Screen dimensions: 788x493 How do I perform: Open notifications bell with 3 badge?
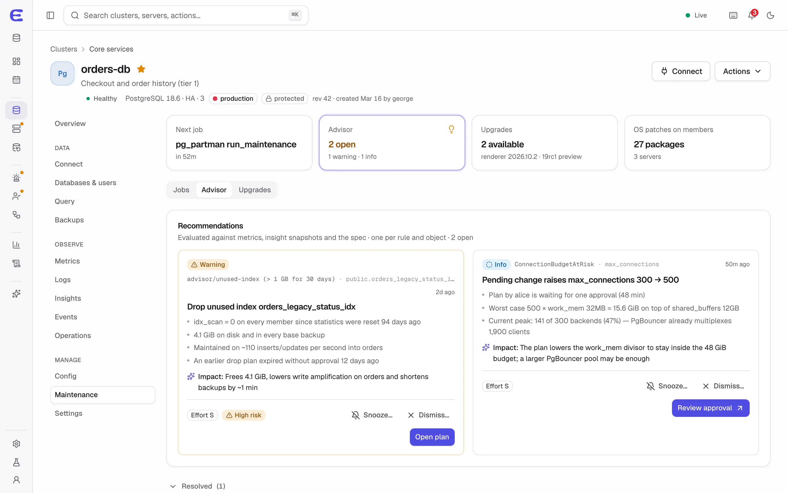[752, 15]
